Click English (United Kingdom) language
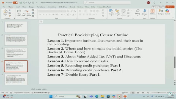This screenshot has width=176, height=99. click(x=22, y=93)
